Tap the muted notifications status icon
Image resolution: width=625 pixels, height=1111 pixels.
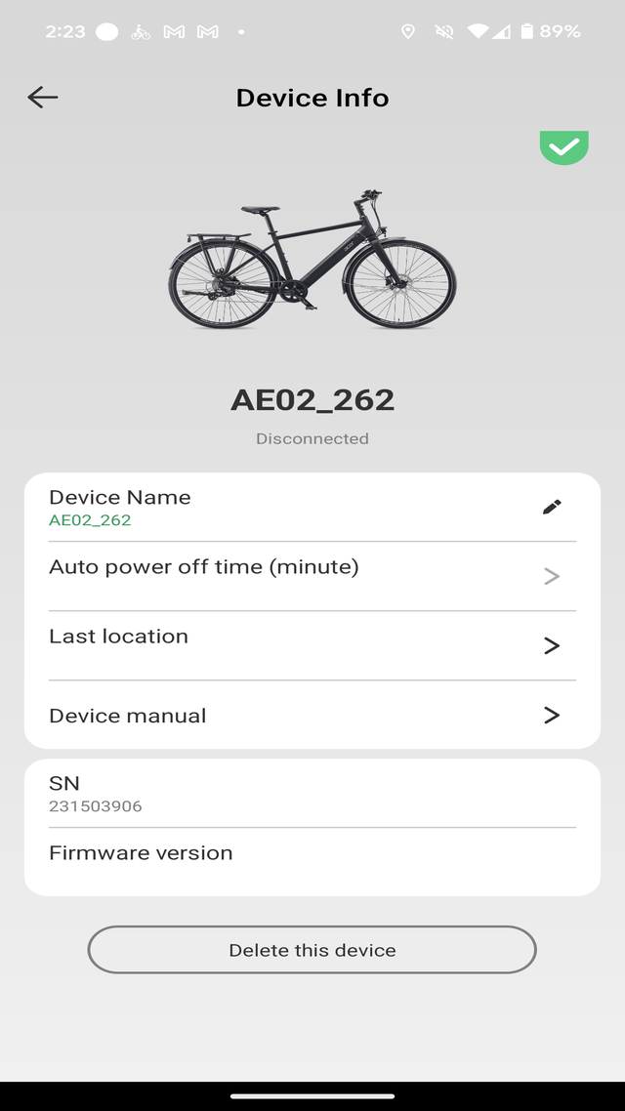pyautogui.click(x=444, y=31)
